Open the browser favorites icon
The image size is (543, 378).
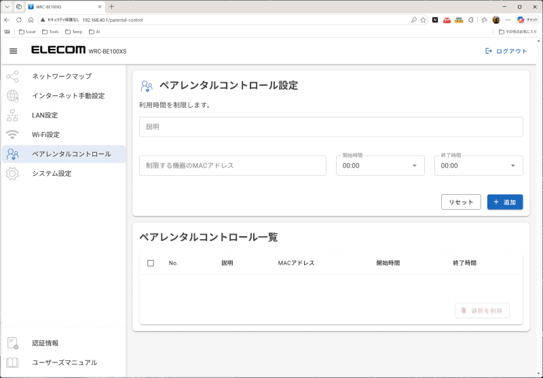485,20
